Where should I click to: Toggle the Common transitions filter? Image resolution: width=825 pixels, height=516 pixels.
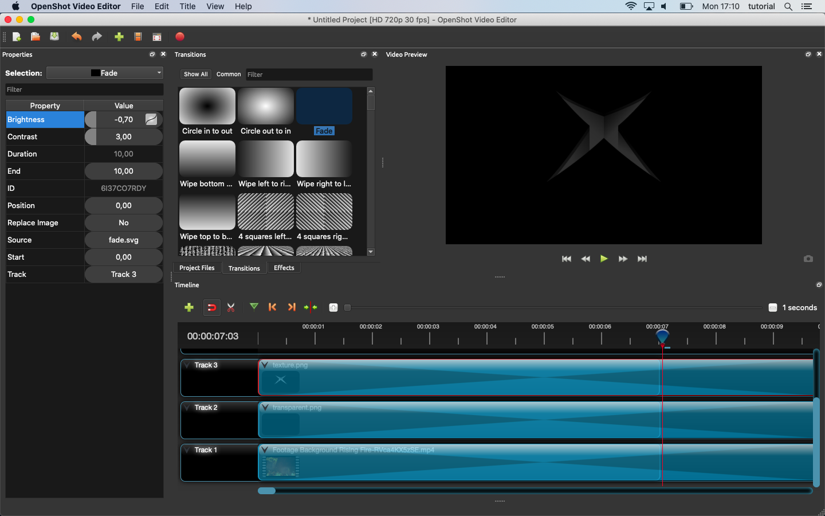click(229, 74)
